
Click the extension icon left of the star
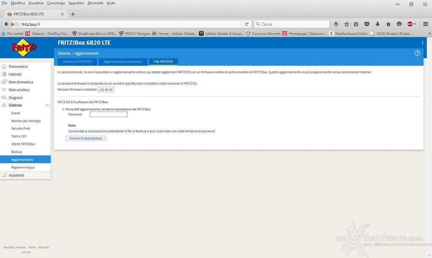[335, 24]
